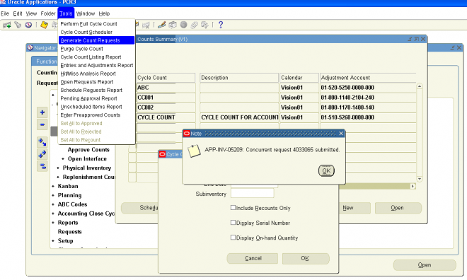Tick the Display On-hand Quantity checkbox
The height and width of the screenshot is (280, 467).
point(233,238)
